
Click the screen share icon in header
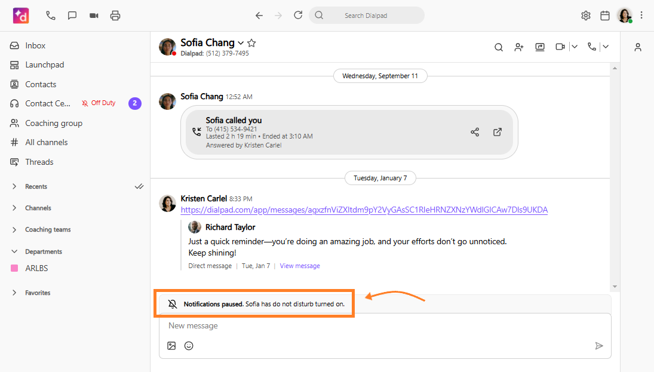coord(540,47)
